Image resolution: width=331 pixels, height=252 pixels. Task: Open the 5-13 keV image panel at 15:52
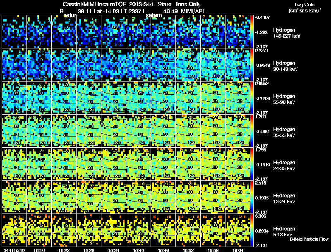pyautogui.click(x=188, y=230)
